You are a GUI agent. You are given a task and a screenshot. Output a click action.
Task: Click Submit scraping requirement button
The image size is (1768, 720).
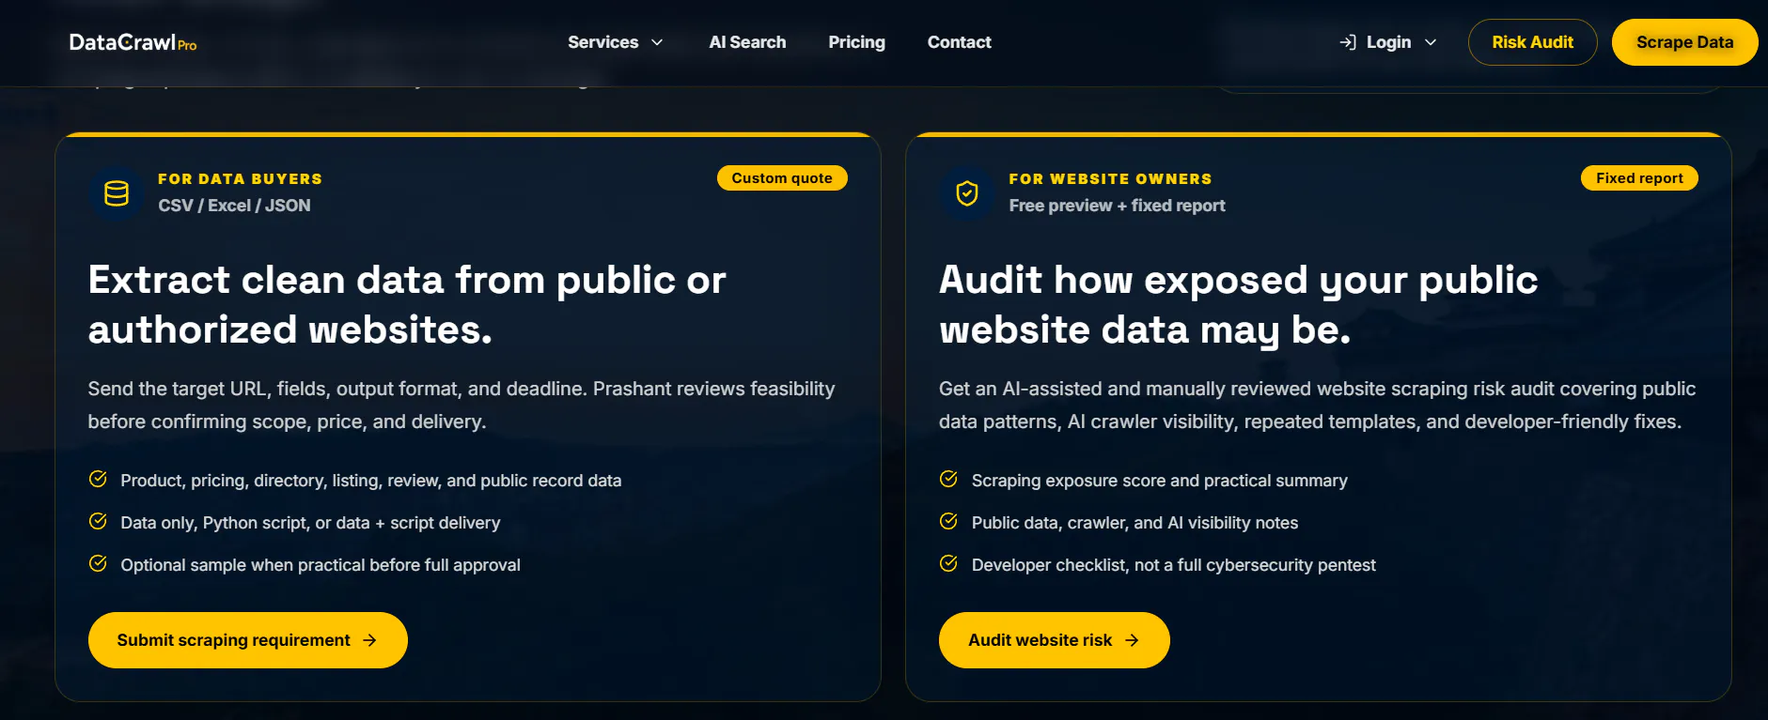[248, 640]
